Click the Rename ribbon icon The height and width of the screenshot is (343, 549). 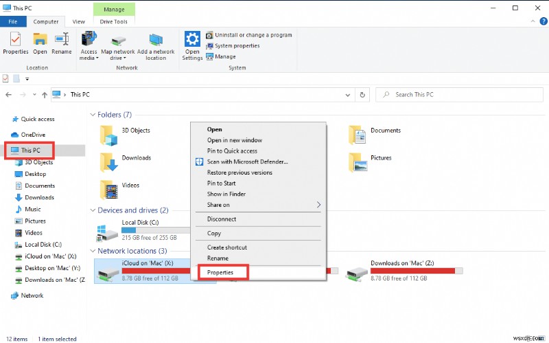62,39
